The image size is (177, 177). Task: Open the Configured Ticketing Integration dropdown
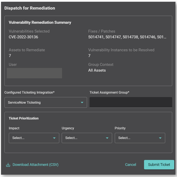[45, 102]
